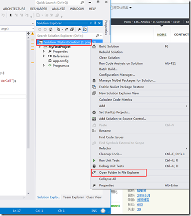This screenshot has height=216, width=191.
Task: Collapse the MyFirstProject node arrow
Action: point(40,47)
